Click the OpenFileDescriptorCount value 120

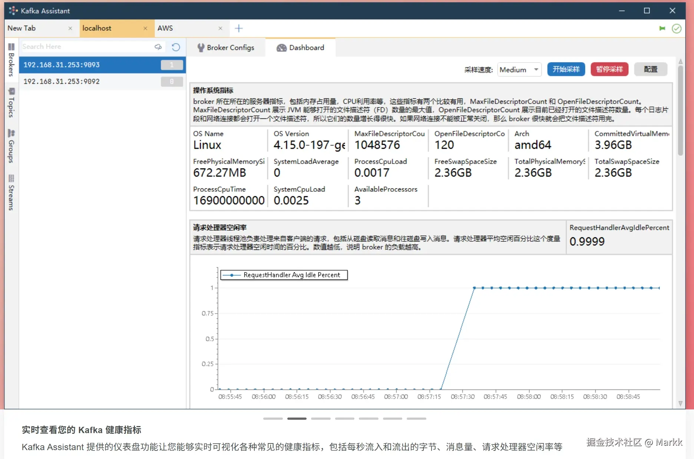coord(444,145)
